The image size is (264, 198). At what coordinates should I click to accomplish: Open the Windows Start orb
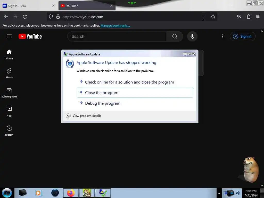(7, 193)
